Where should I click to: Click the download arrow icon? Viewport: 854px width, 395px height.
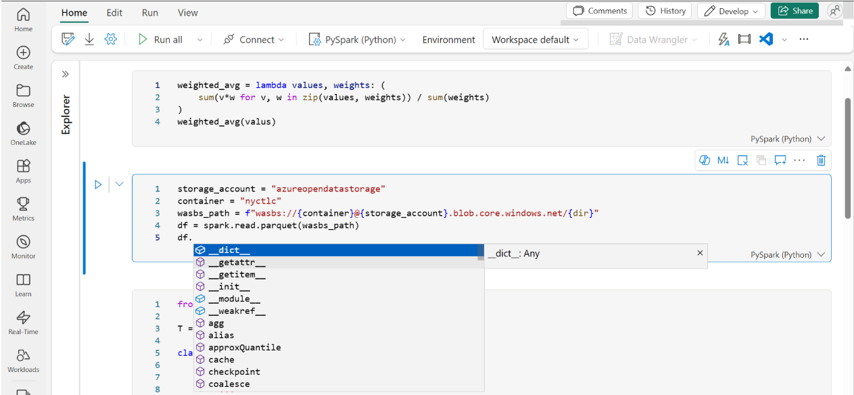point(89,39)
